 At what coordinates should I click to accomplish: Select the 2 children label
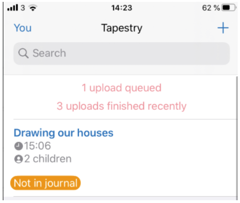(x=48, y=159)
